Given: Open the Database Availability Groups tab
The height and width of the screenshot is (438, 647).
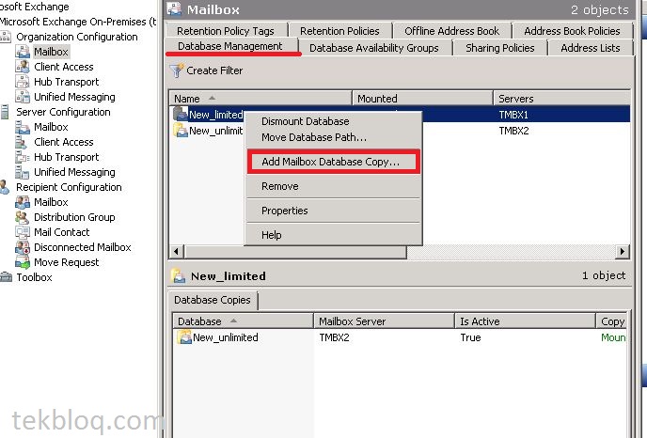Looking at the screenshot, I should (x=374, y=48).
